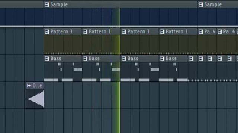Select the third Pattern 1 clip title
Viewport: 238px width, 133px height.
(x=138, y=32)
